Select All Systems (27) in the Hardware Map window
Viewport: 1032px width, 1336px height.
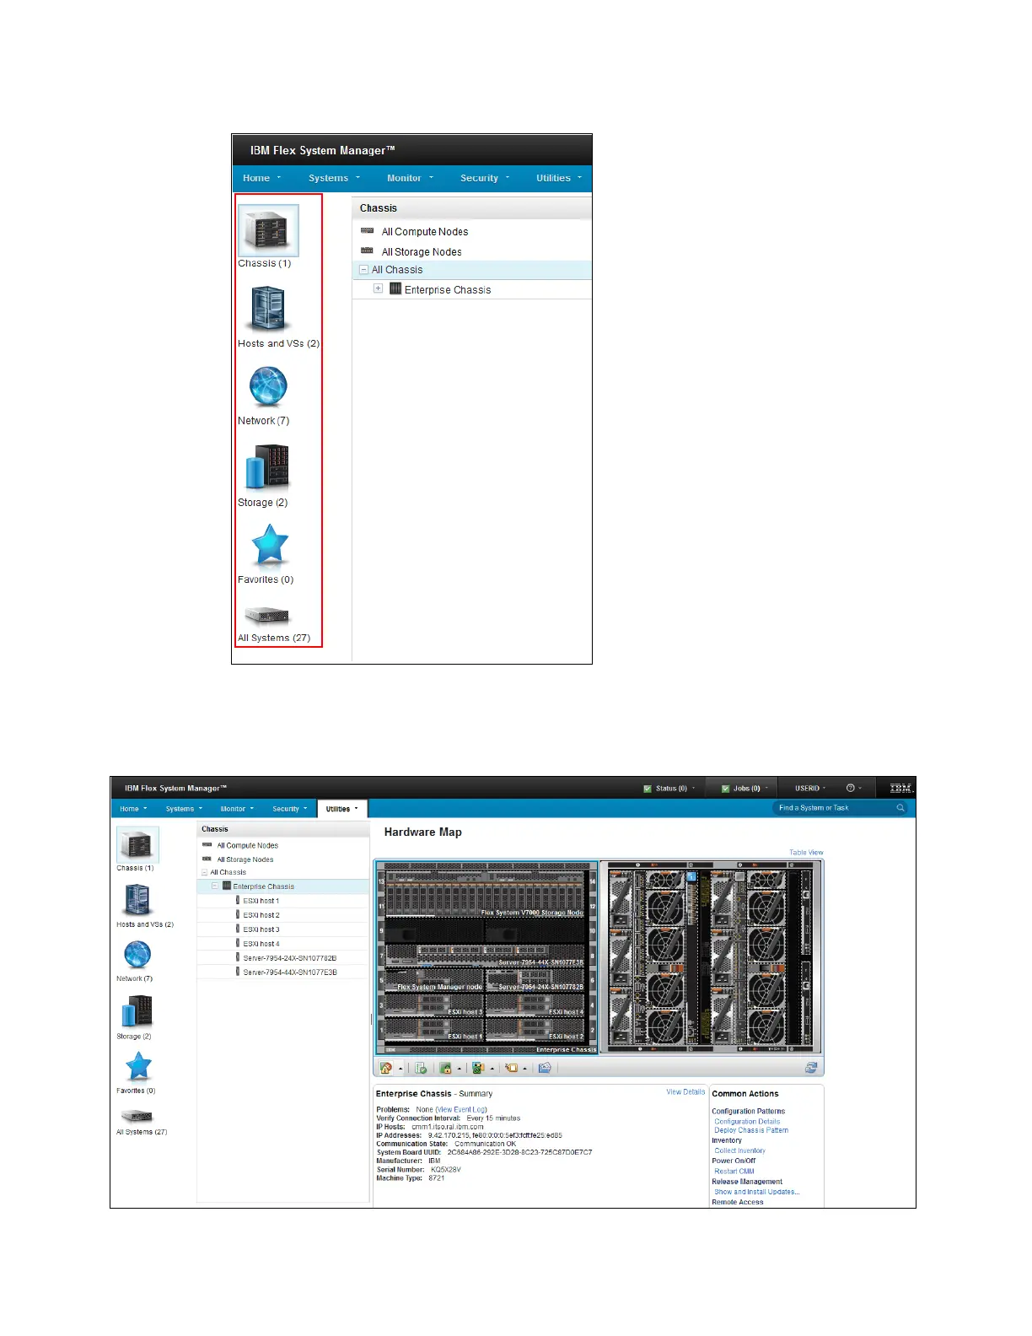[137, 1117]
